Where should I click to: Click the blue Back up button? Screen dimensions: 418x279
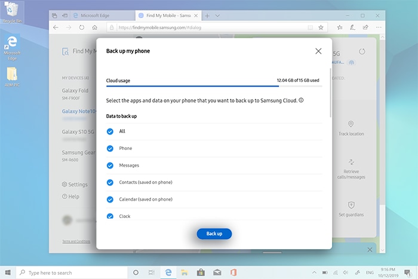coord(214,234)
